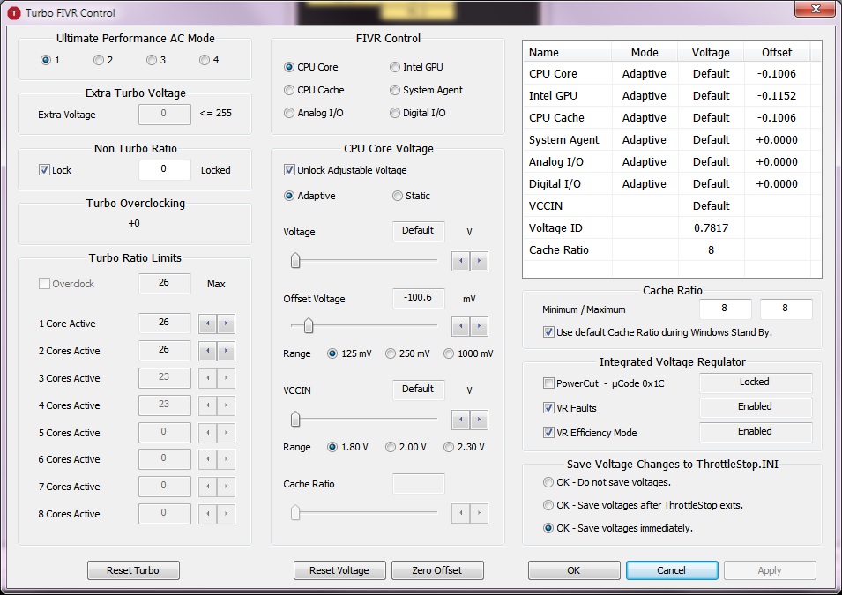Click the Zero Offset button
The width and height of the screenshot is (842, 595).
(436, 570)
